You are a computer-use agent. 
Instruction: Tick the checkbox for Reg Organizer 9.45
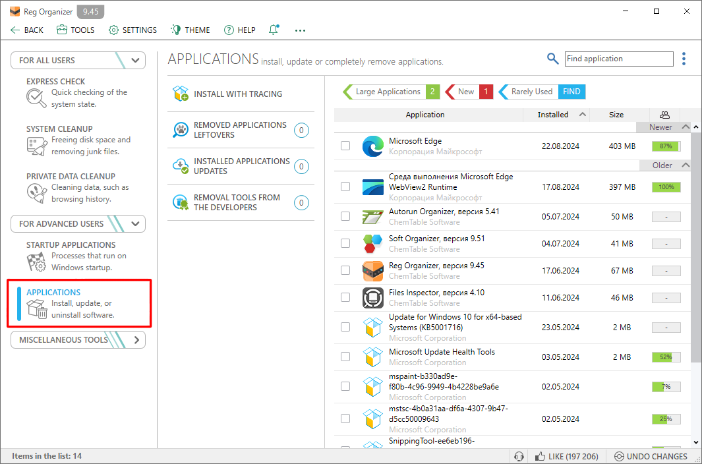point(345,270)
